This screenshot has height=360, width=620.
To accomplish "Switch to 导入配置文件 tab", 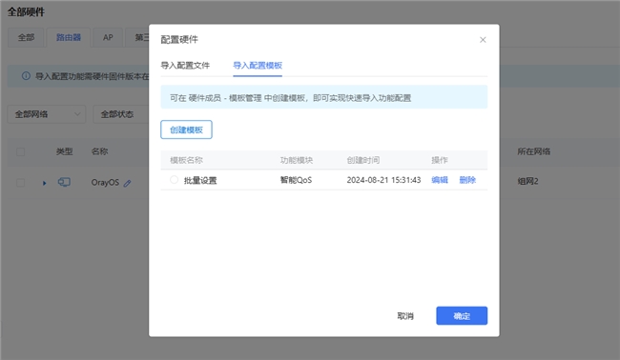I will pyautogui.click(x=185, y=66).
